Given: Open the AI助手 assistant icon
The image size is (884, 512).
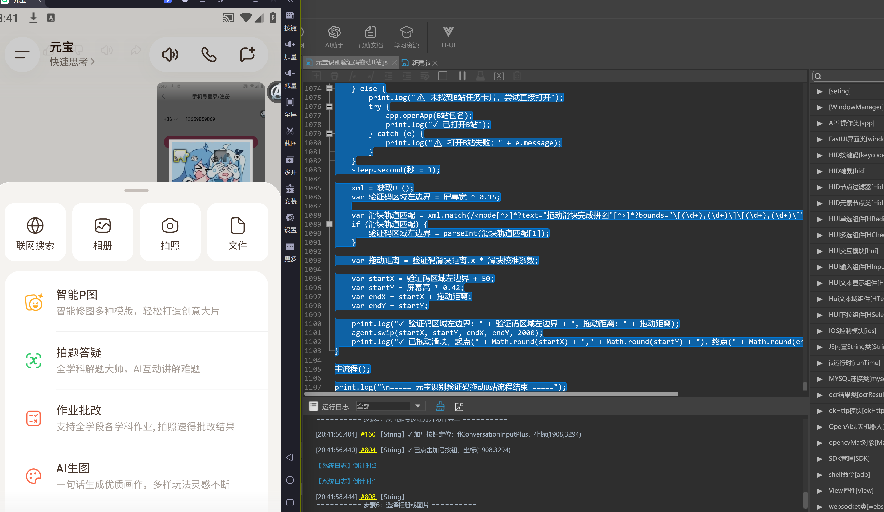Looking at the screenshot, I should [x=334, y=36].
